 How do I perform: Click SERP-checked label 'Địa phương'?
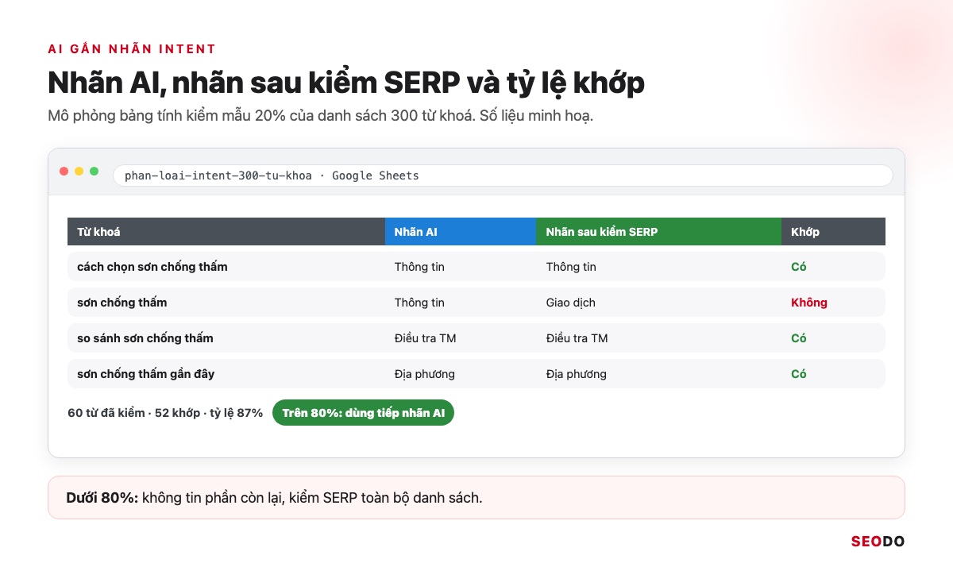(x=577, y=374)
